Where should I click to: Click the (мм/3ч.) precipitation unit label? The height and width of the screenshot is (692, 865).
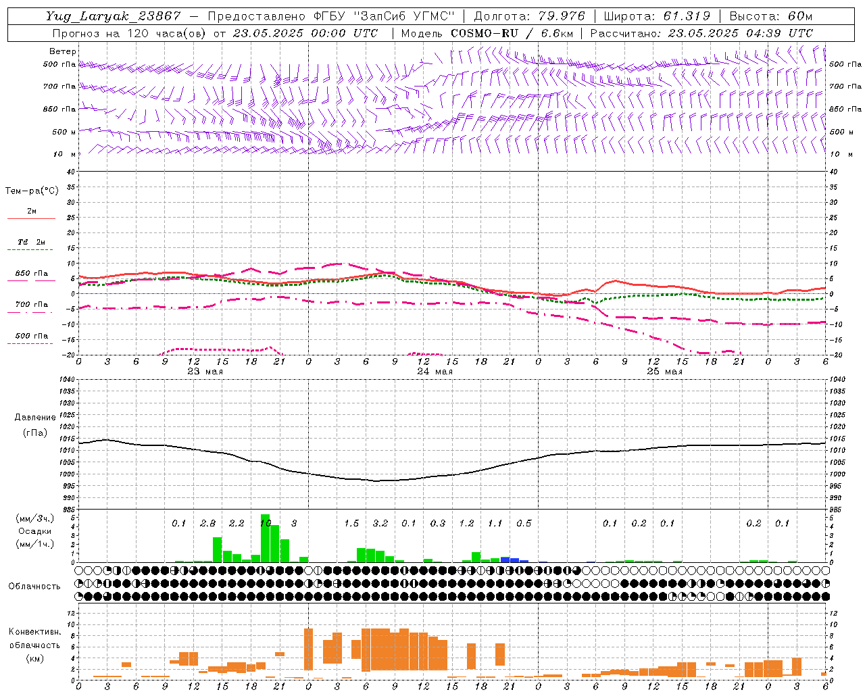click(x=35, y=518)
